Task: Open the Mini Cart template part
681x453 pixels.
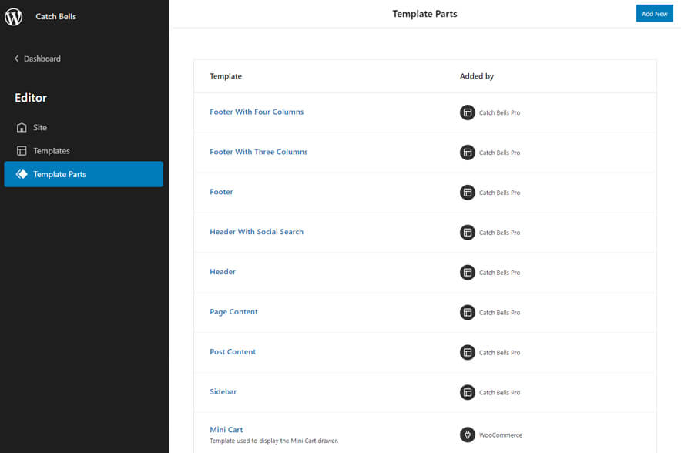Action: [x=226, y=429]
